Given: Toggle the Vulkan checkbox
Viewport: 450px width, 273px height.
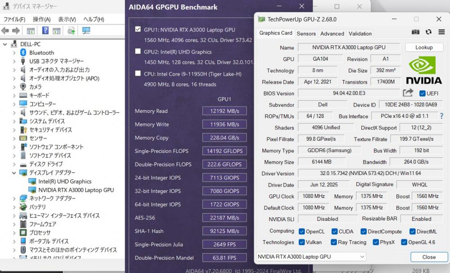Looking at the screenshot, I should (x=301, y=242).
